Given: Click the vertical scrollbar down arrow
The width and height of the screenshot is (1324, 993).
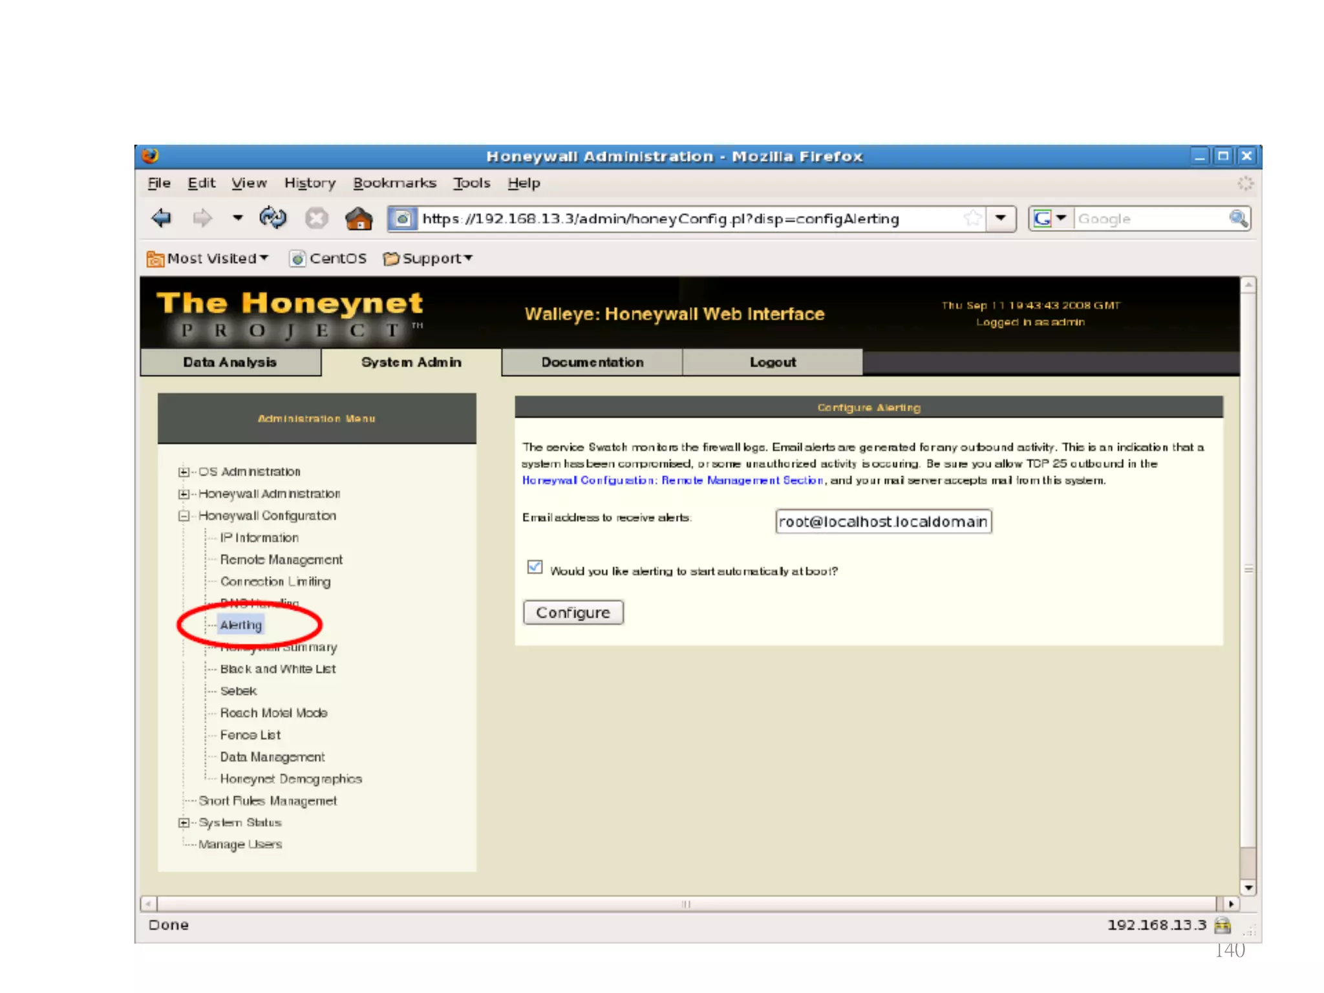Looking at the screenshot, I should pyautogui.click(x=1248, y=888).
